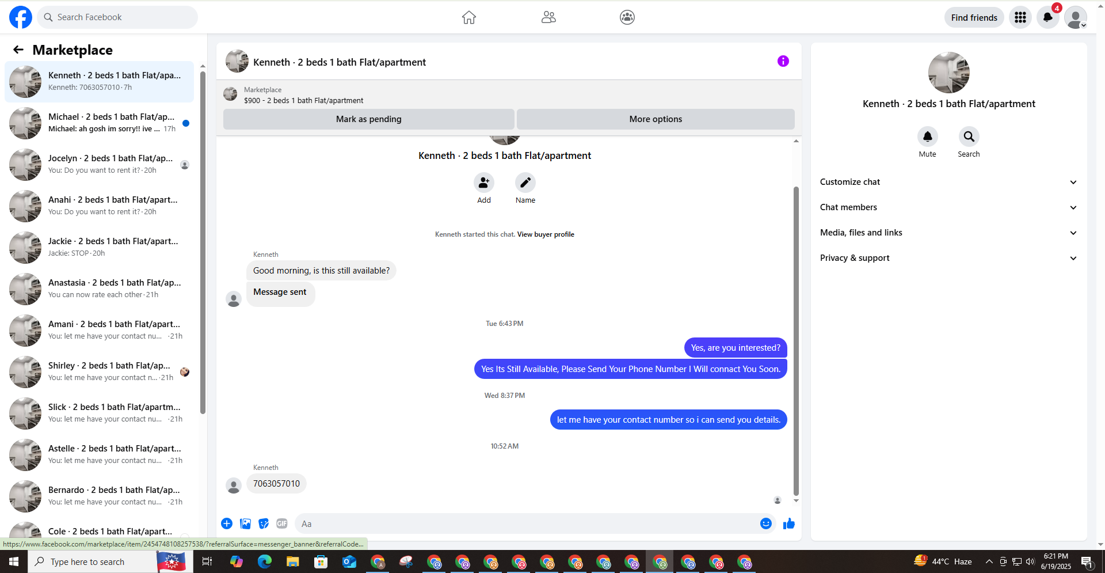Open the Amani conversation

point(99,330)
